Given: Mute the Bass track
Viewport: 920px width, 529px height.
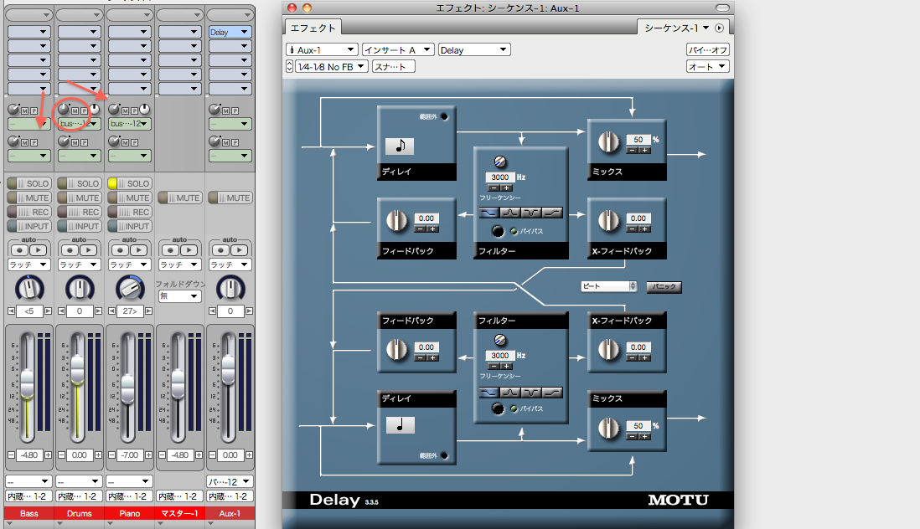Looking at the screenshot, I should click(x=28, y=198).
